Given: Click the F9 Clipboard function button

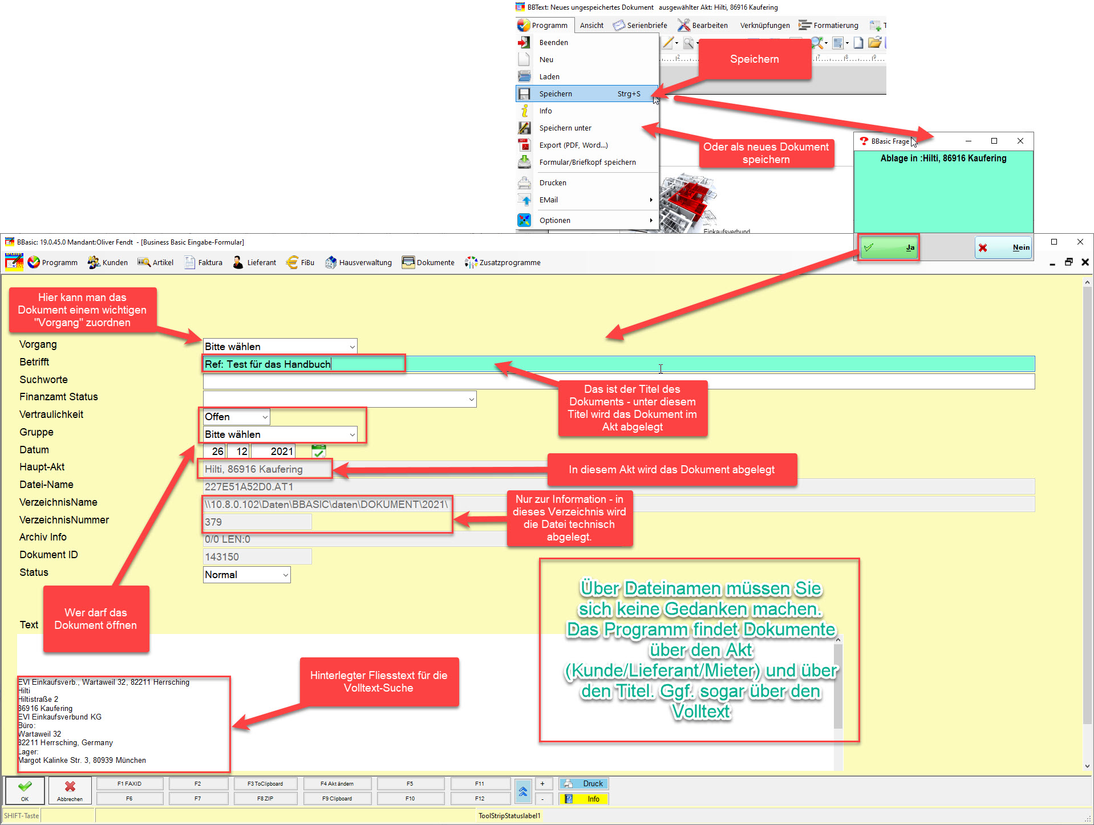Looking at the screenshot, I should click(x=337, y=799).
